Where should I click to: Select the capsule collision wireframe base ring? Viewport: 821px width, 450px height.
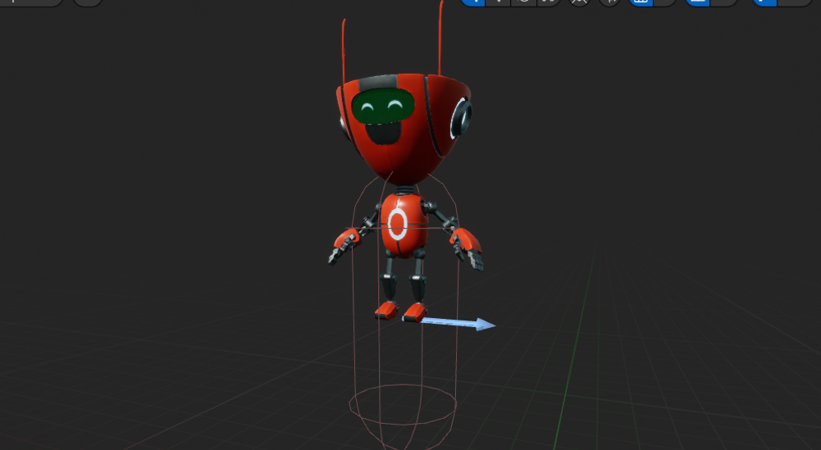coord(403,405)
